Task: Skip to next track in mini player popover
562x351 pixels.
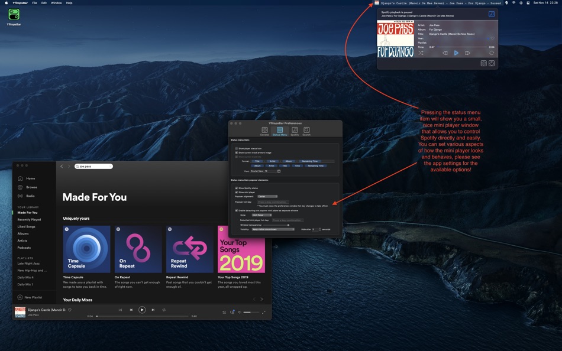Action: (468, 53)
